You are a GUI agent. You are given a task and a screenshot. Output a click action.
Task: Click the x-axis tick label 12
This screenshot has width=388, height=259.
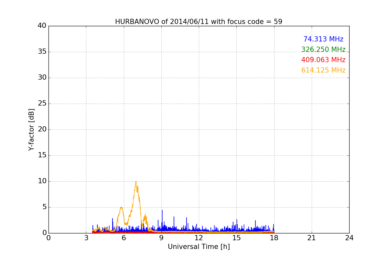pyautogui.click(x=199, y=238)
